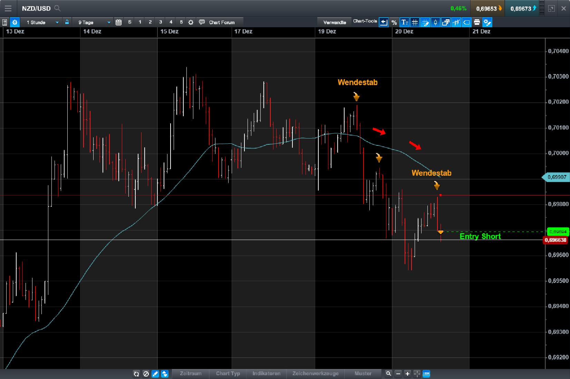Screen dimensions: 570x379
Task: Click the chart settings gear icon
Action: click(x=15, y=22)
